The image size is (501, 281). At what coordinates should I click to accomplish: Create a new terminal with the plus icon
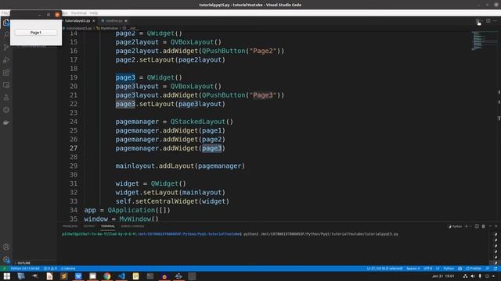[x=467, y=226]
